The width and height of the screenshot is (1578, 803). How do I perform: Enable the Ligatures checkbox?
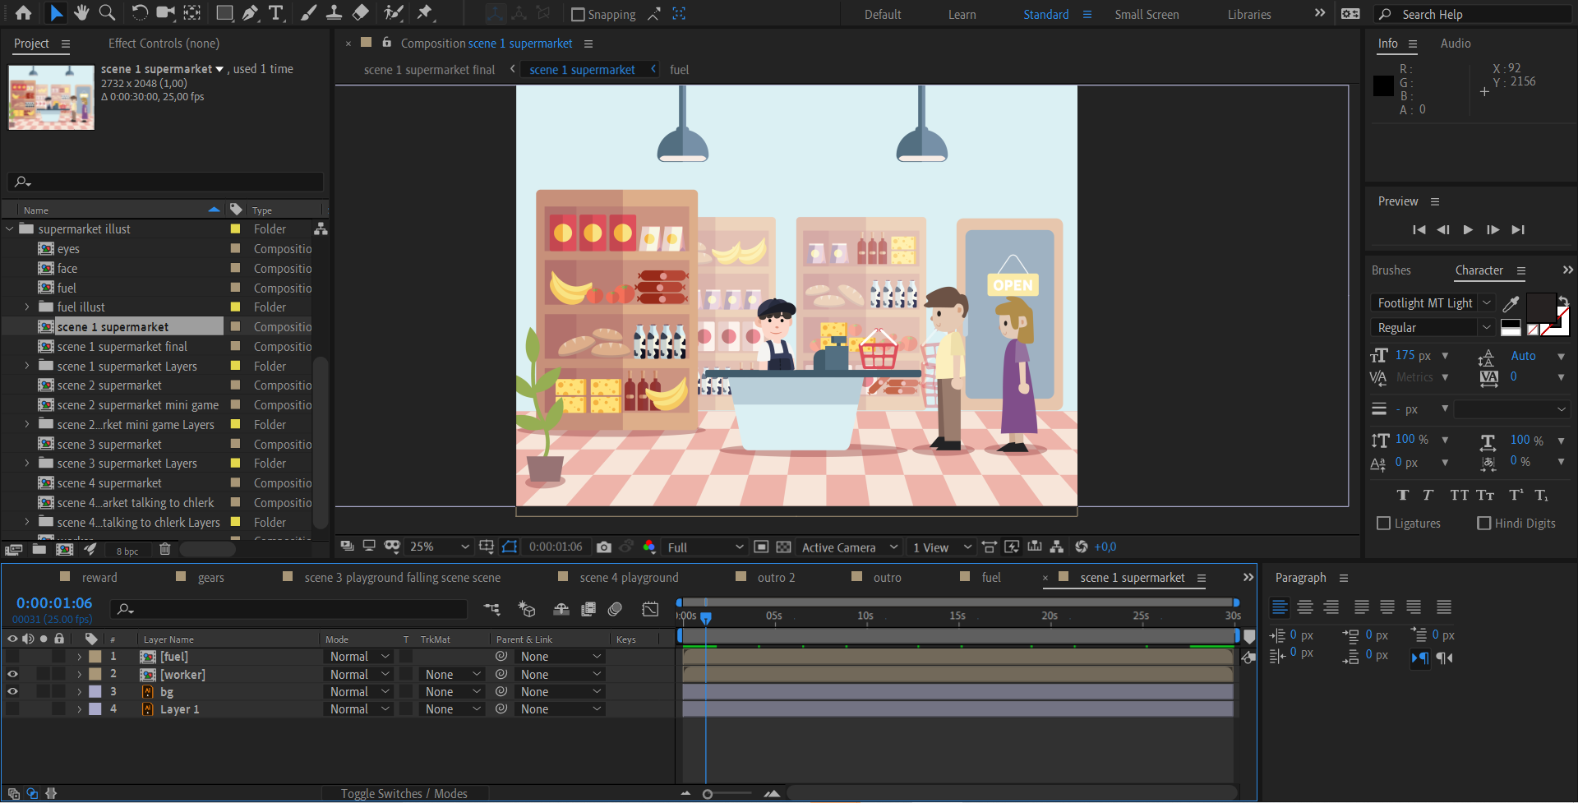click(1383, 524)
